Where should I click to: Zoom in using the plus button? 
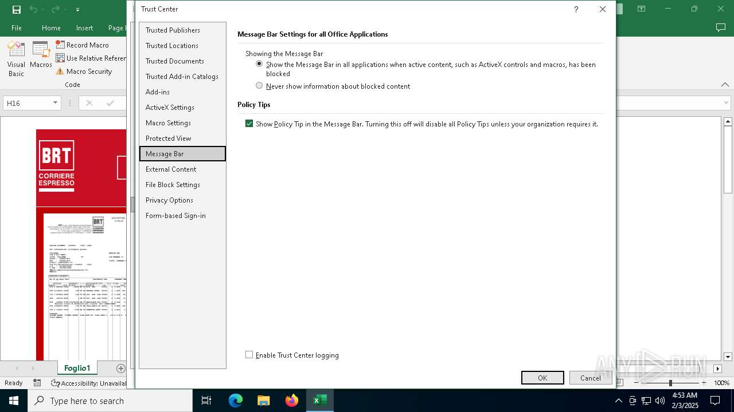point(704,383)
